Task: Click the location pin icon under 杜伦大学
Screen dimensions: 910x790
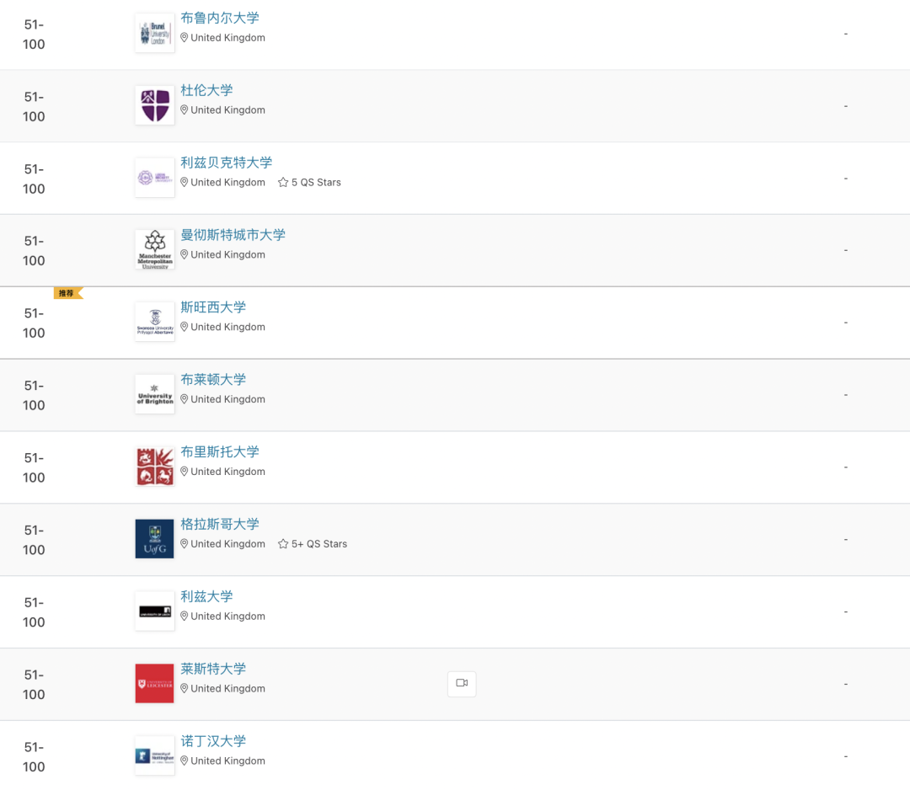Action: point(184,109)
